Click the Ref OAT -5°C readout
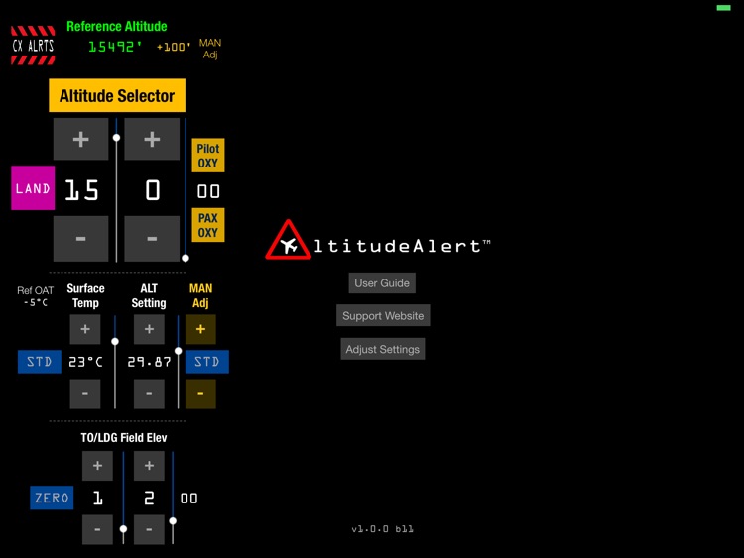The width and height of the screenshot is (744, 558). [x=36, y=296]
